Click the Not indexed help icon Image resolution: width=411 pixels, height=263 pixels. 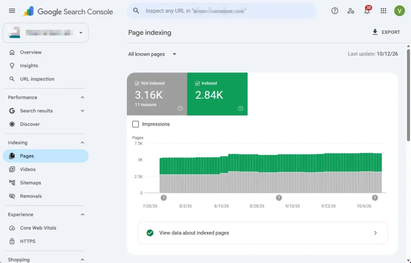(180, 108)
